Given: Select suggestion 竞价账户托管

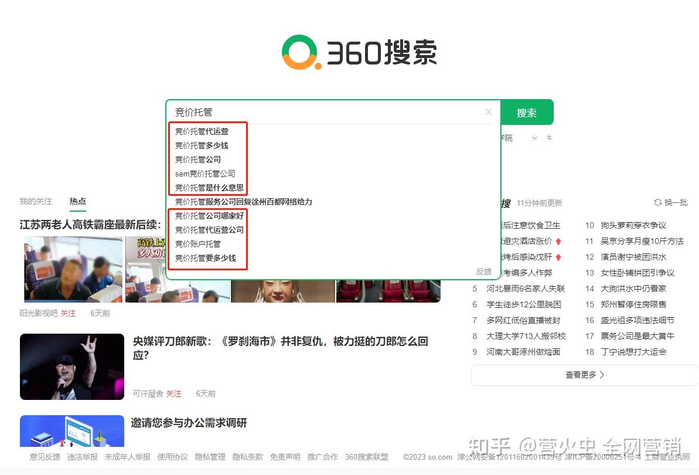Looking at the screenshot, I should point(198,244).
